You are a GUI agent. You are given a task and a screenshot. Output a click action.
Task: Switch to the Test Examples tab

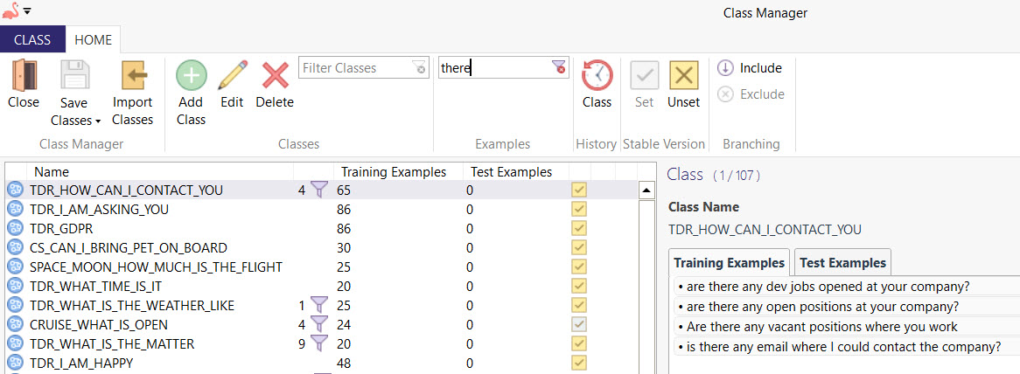842,262
